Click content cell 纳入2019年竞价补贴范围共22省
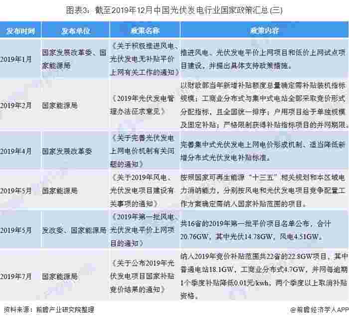The height and width of the screenshot is (320, 349). (x=264, y=276)
